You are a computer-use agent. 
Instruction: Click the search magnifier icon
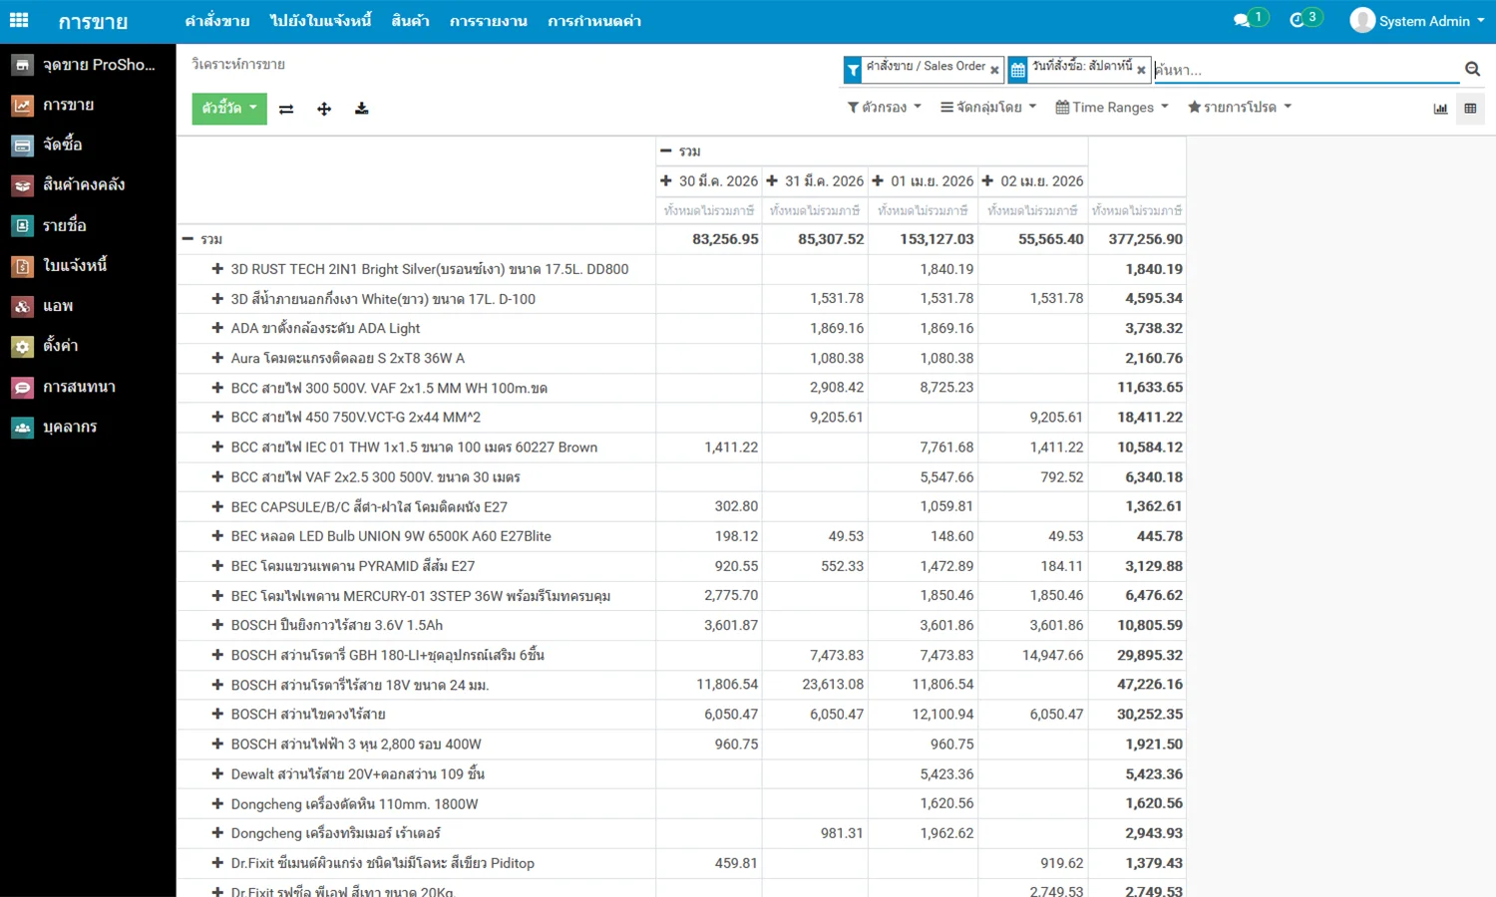(1472, 69)
